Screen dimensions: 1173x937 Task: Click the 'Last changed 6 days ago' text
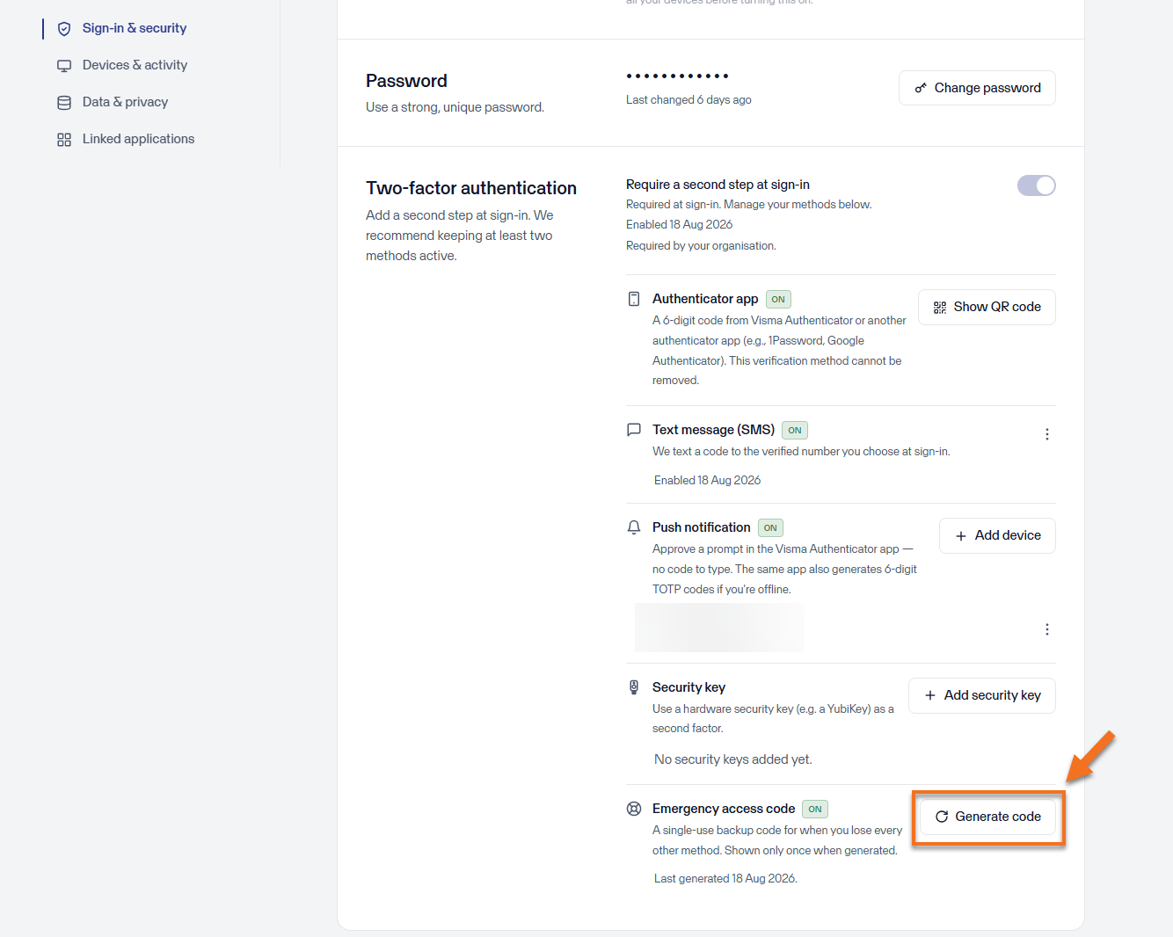[688, 100]
